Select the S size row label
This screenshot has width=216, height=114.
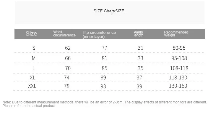(34, 48)
